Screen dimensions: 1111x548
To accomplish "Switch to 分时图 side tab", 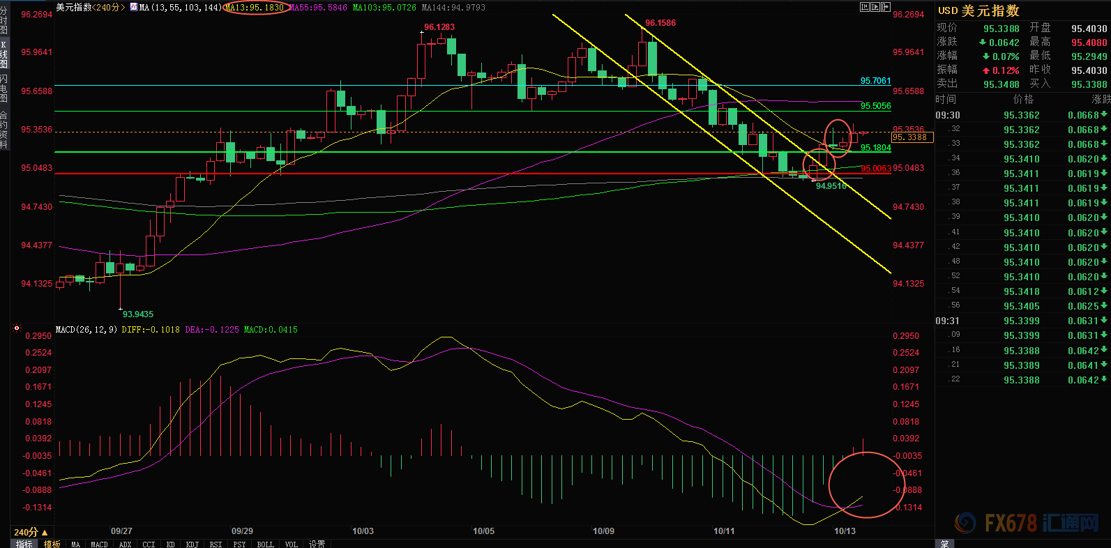I will pyautogui.click(x=4, y=21).
